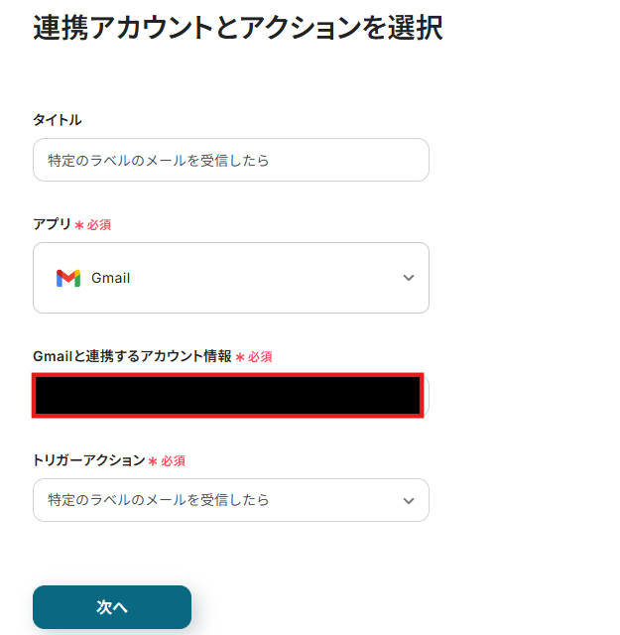620x635 pixels.
Task: Click the Gmail logo in the app selector
Action: tap(67, 278)
